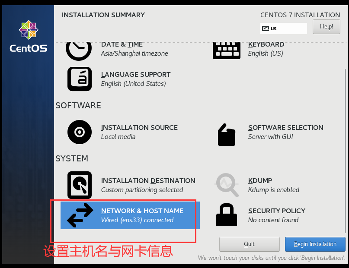Click the CentOS logo in sidebar
This screenshot has width=349, height=268.
[x=29, y=36]
